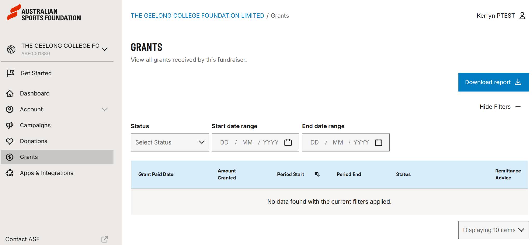The image size is (532, 245).
Task: Click the Grants dollar-coin icon
Action: (x=10, y=157)
